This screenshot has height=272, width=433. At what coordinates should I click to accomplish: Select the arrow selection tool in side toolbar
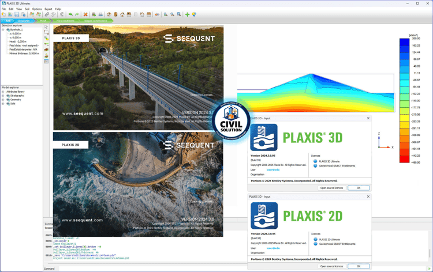[x=46, y=27]
